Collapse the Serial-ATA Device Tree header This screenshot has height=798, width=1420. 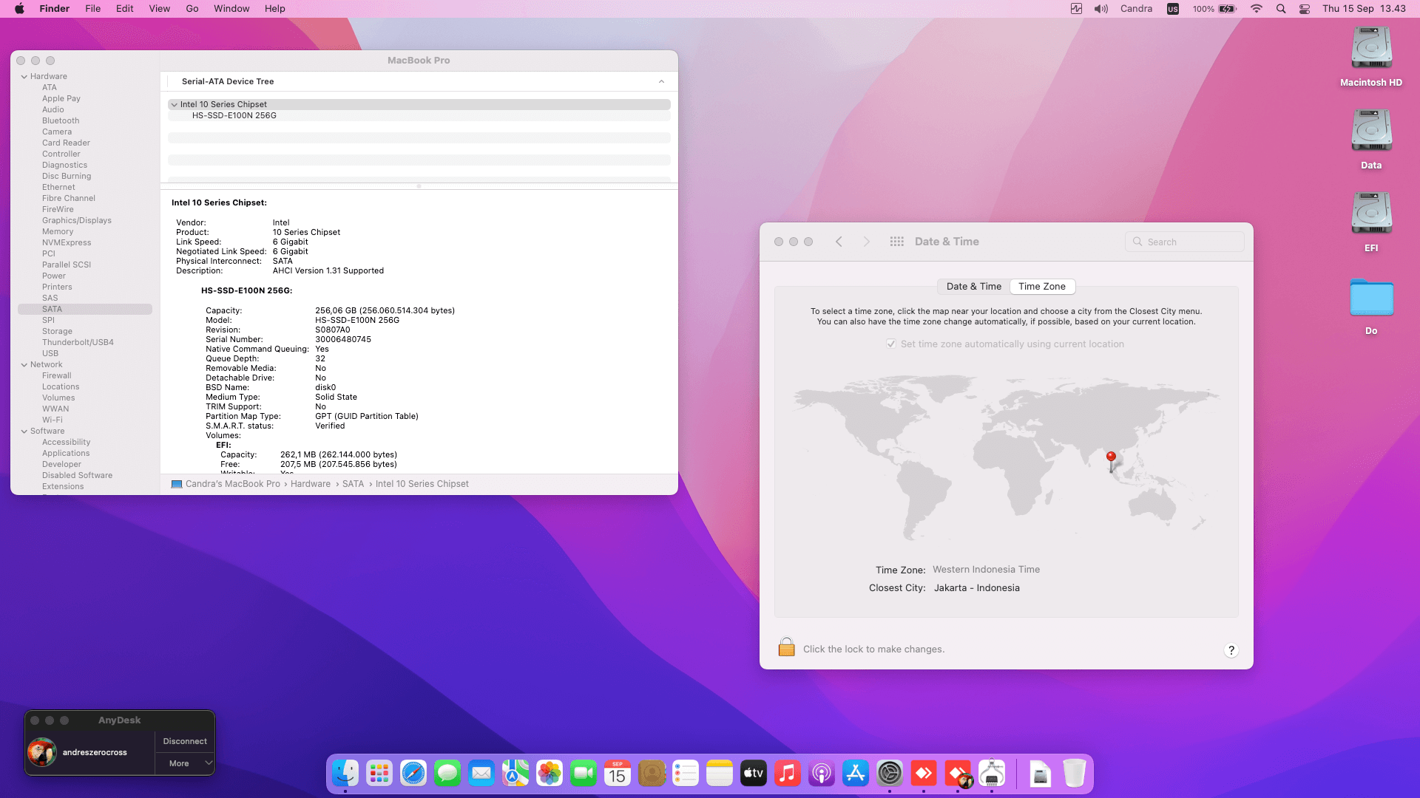click(x=661, y=81)
